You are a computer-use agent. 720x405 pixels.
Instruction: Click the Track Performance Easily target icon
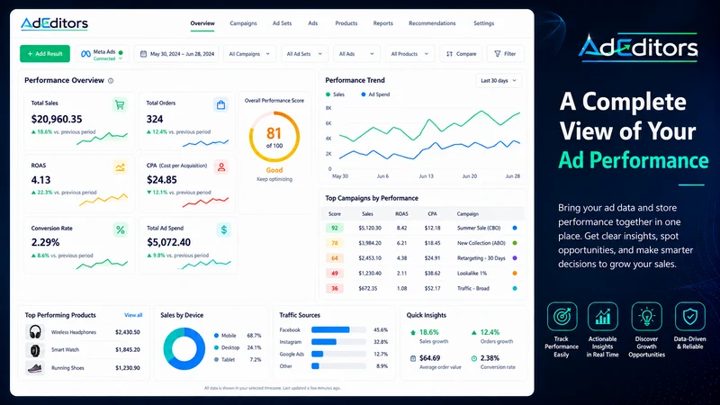coord(562,317)
